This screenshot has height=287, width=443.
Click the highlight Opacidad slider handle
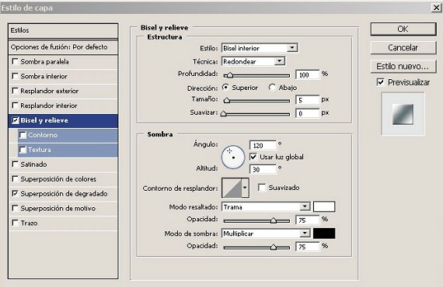(274, 220)
